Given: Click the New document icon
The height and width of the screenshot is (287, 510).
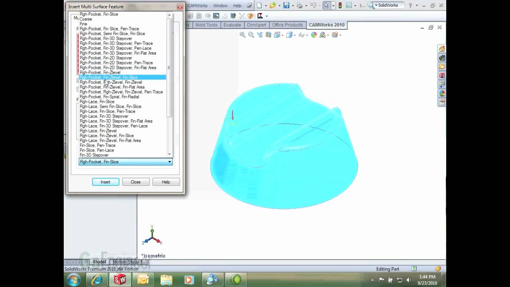Looking at the screenshot, I should click(x=259, y=5).
